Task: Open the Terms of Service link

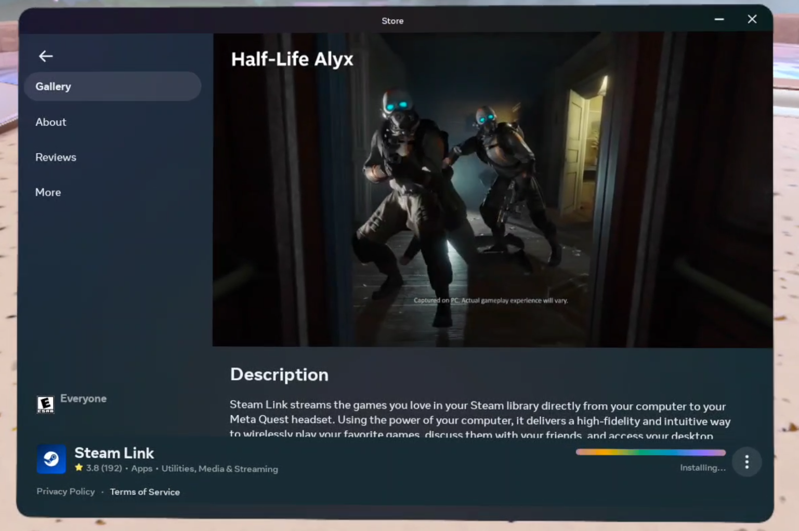Action: 145,492
